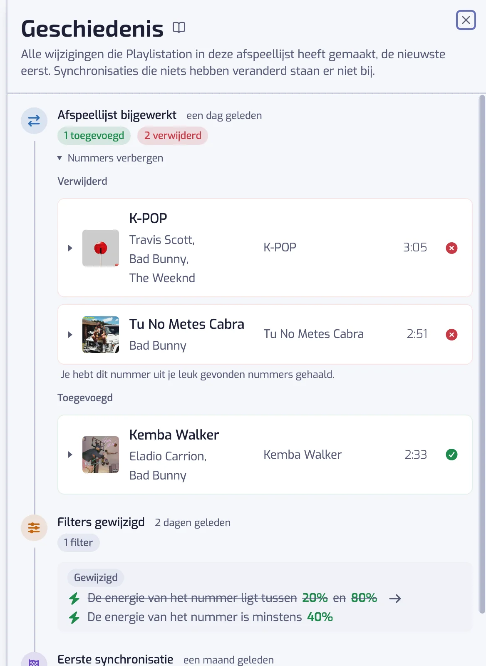
Task: Click the 2:51 duration
Action: click(x=417, y=334)
